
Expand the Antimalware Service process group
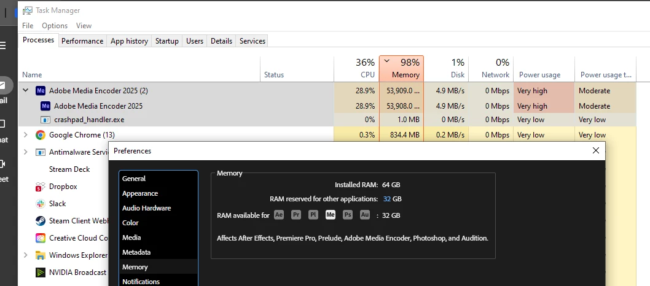tap(26, 152)
